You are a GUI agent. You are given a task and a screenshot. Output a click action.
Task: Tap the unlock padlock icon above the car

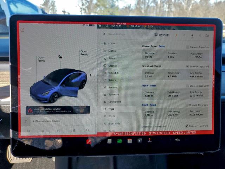pos(60,57)
